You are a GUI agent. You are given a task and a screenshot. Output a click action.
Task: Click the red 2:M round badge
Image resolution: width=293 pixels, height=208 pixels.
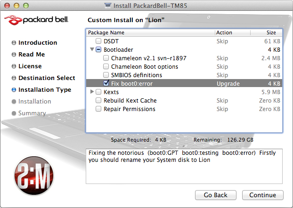34,176
